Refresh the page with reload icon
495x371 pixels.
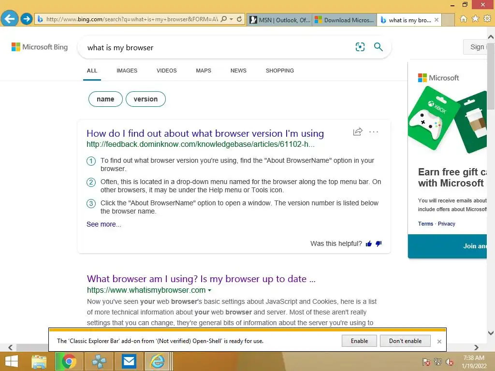(239, 19)
